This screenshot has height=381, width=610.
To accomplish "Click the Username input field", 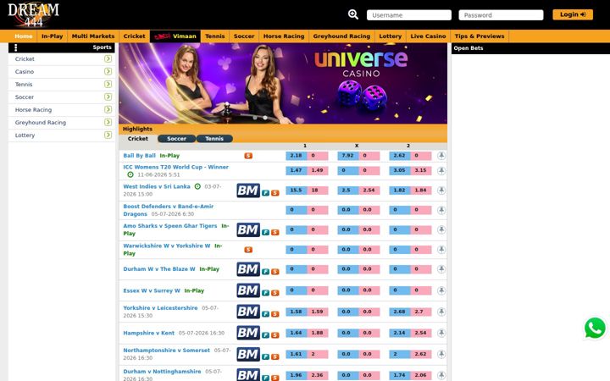I will click(409, 15).
